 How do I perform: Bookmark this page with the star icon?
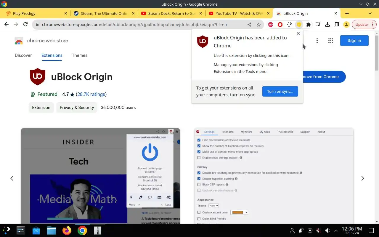(x=259, y=25)
